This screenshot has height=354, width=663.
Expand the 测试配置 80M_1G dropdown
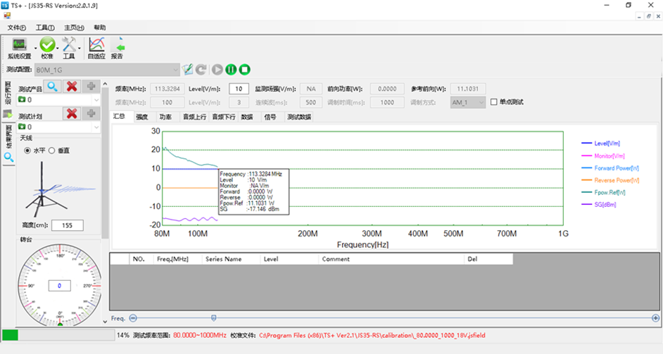(175, 70)
